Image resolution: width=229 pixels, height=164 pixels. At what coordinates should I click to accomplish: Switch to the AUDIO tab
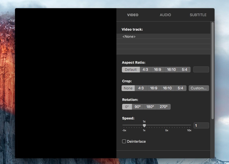(x=165, y=15)
